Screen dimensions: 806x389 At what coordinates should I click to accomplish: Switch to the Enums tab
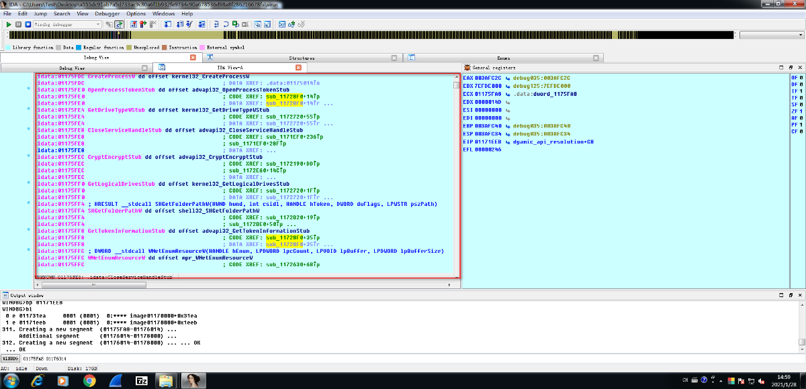[x=503, y=58]
